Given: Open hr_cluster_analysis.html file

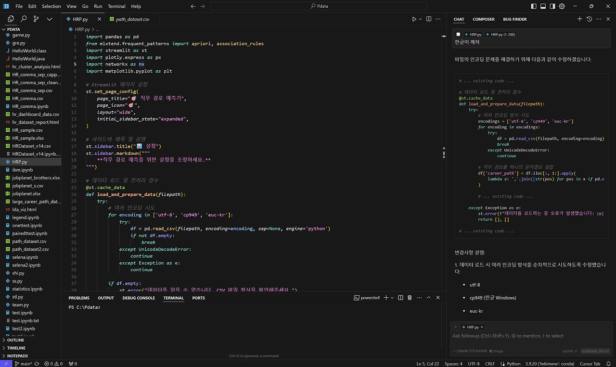Looking at the screenshot, I should point(31,66).
